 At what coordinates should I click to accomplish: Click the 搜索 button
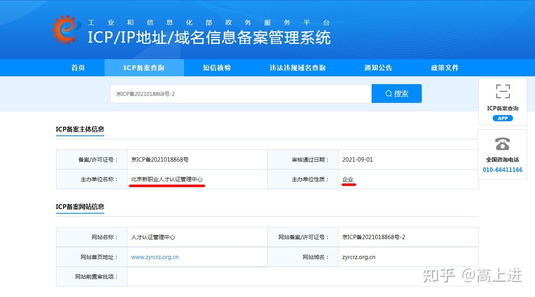coord(397,94)
